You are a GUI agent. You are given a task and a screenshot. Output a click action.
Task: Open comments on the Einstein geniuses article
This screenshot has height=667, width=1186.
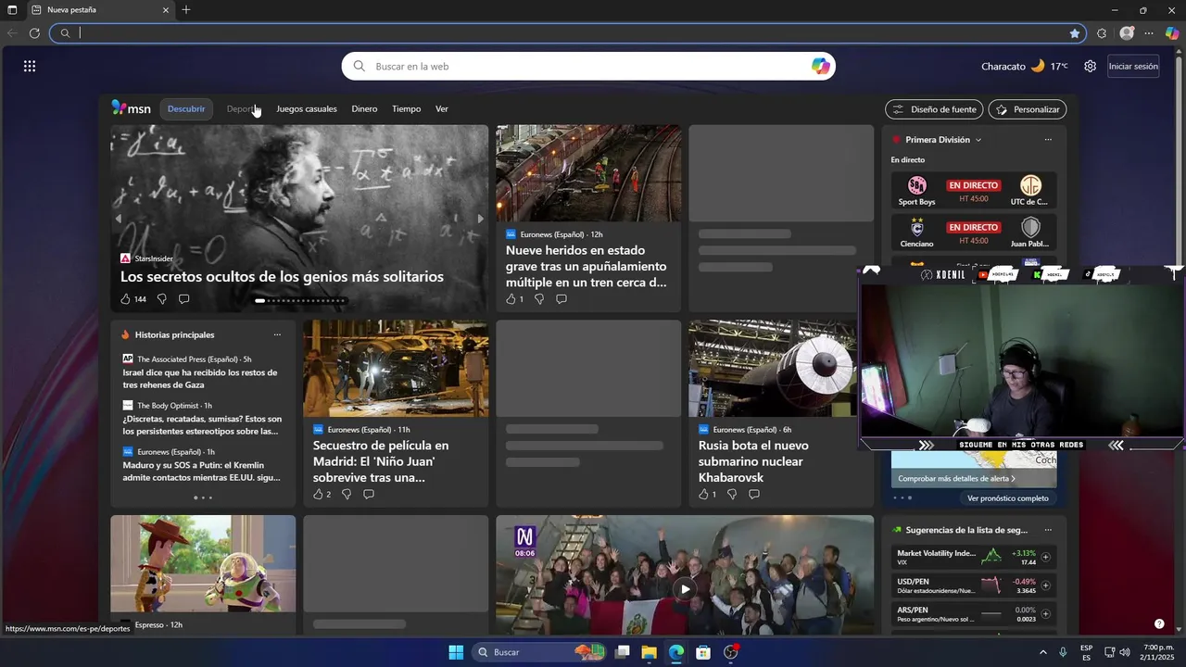[183, 299]
